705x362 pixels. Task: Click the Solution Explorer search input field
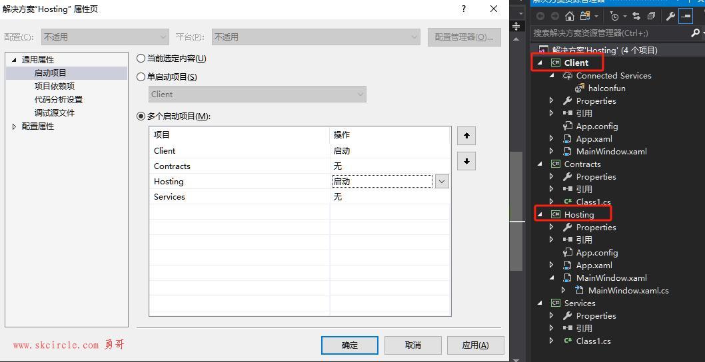click(x=609, y=33)
